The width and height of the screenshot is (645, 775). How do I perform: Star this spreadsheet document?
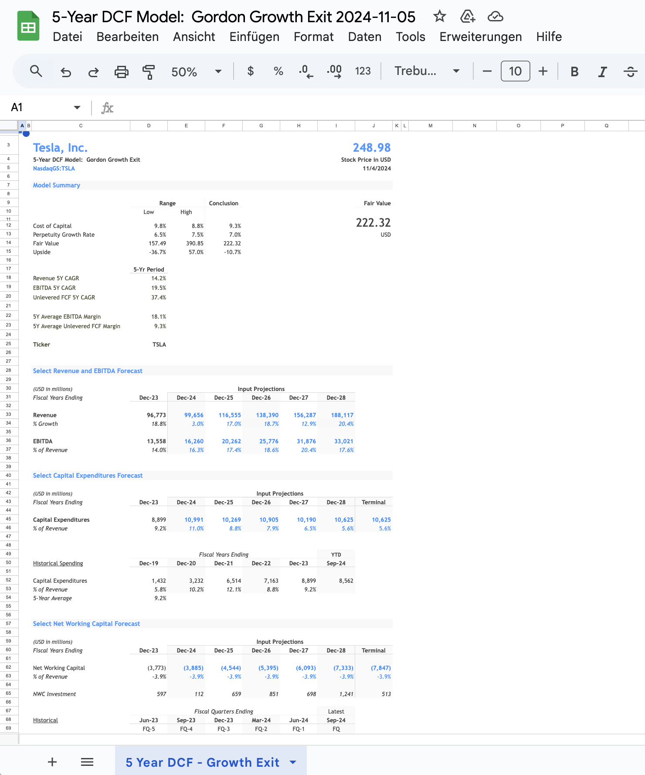point(439,17)
